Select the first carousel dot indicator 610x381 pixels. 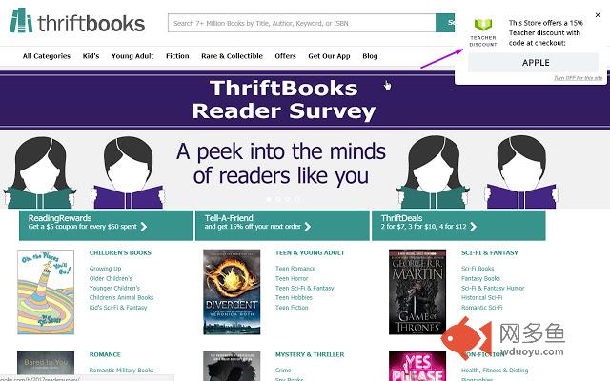point(269,199)
